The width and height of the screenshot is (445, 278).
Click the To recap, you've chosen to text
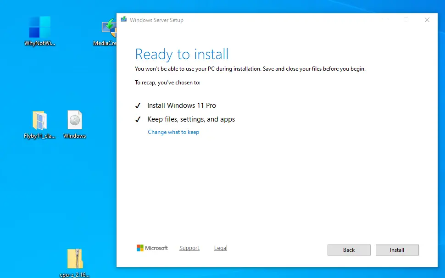[x=168, y=83]
